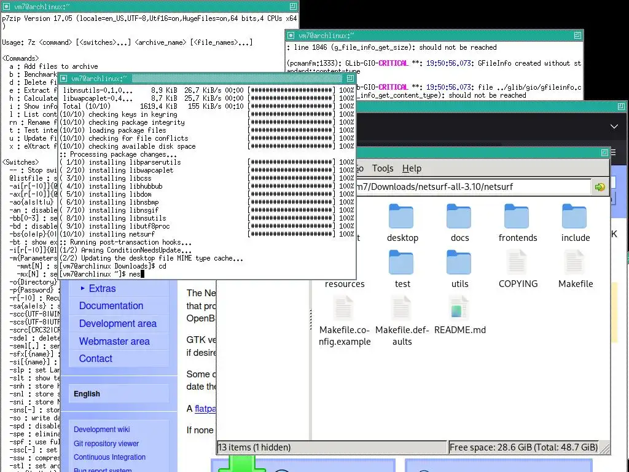This screenshot has height=472, width=629.
Task: Open Development wiki link
Action: coord(101,430)
